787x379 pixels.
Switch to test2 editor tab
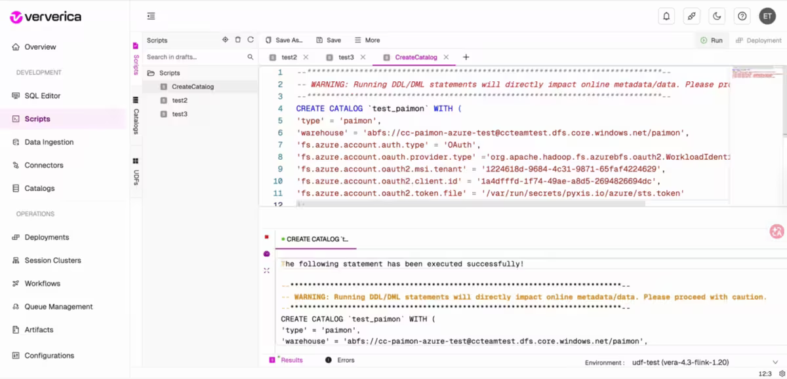click(289, 58)
